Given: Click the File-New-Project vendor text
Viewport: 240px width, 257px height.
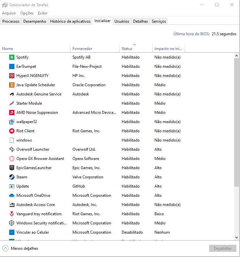Looking at the screenshot, I should (87, 66).
